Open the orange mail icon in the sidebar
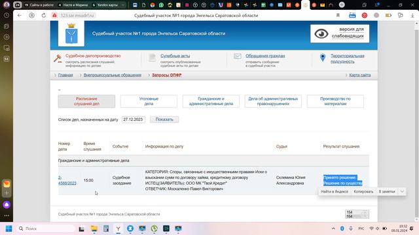Viewport: 419px width, 235px height. point(7,184)
